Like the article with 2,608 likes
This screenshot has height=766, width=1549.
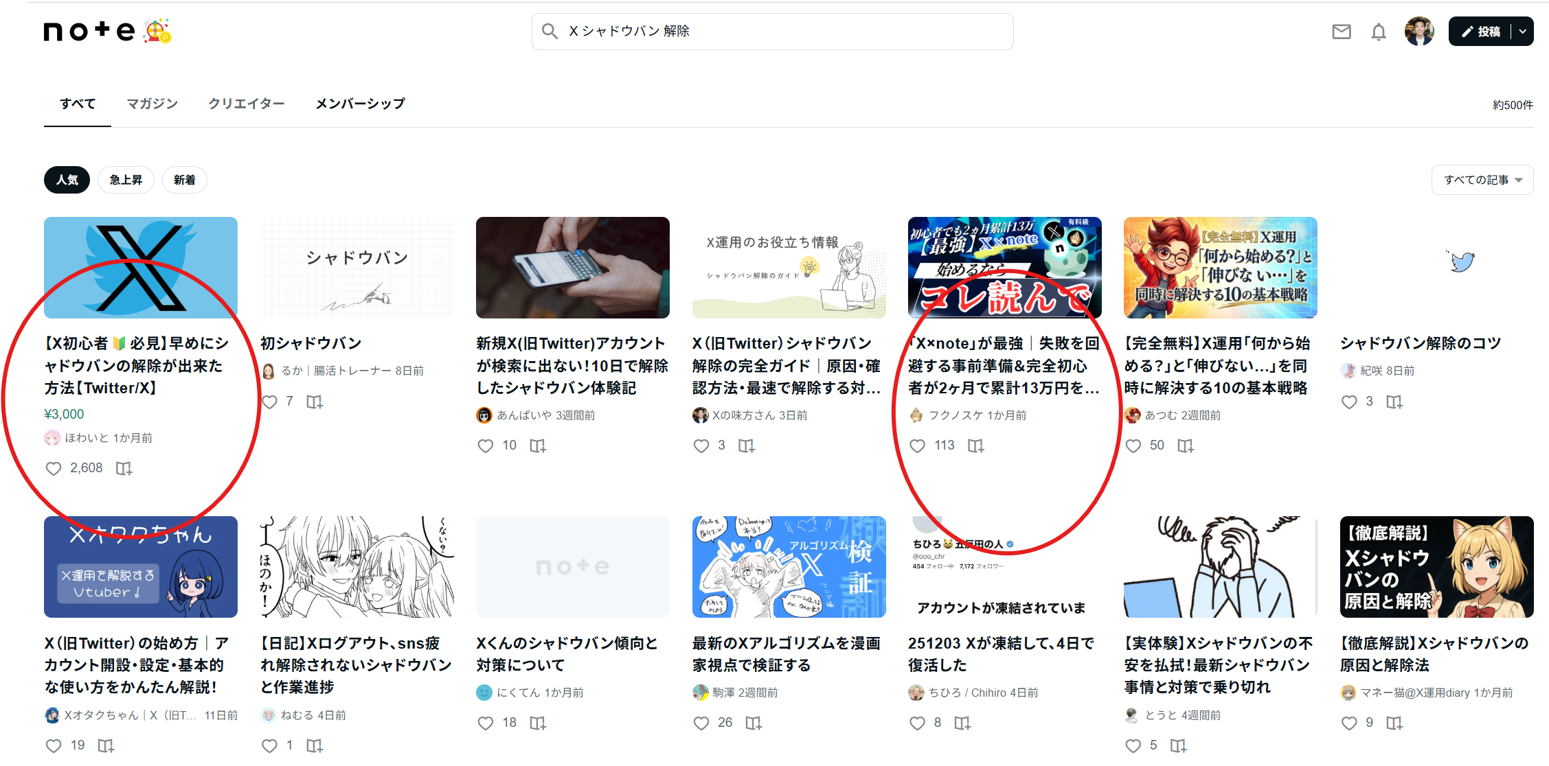pyautogui.click(x=54, y=469)
